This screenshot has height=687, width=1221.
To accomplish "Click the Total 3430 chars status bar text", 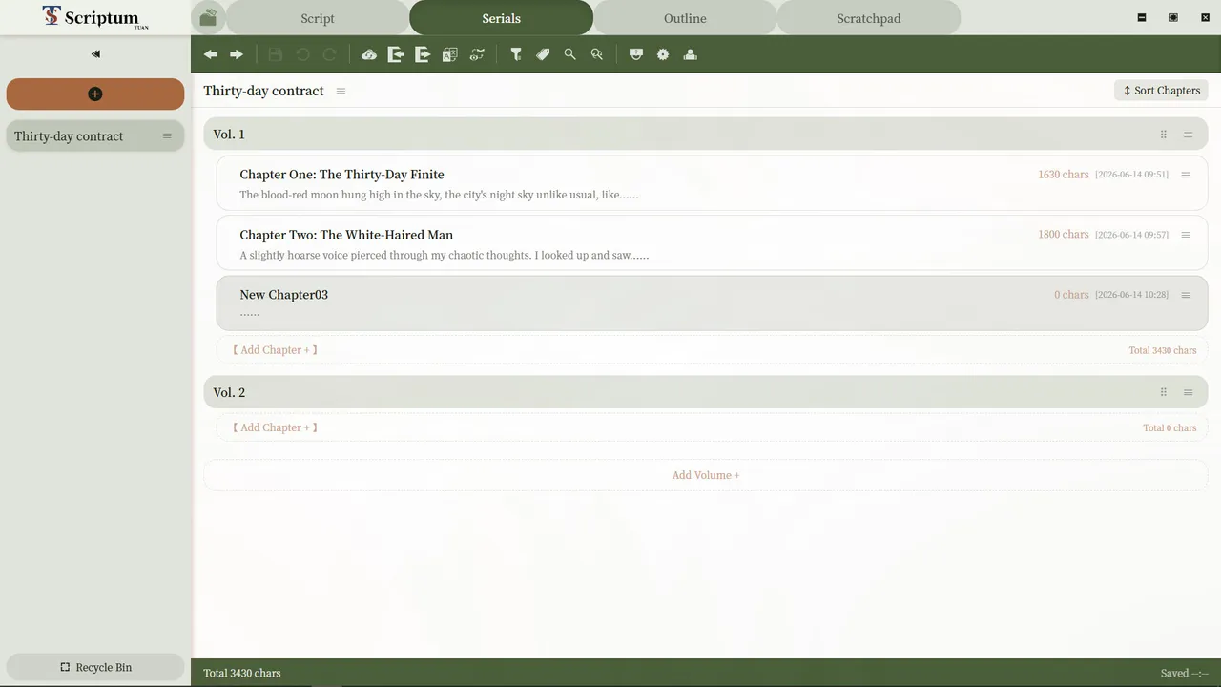I will tap(242, 673).
